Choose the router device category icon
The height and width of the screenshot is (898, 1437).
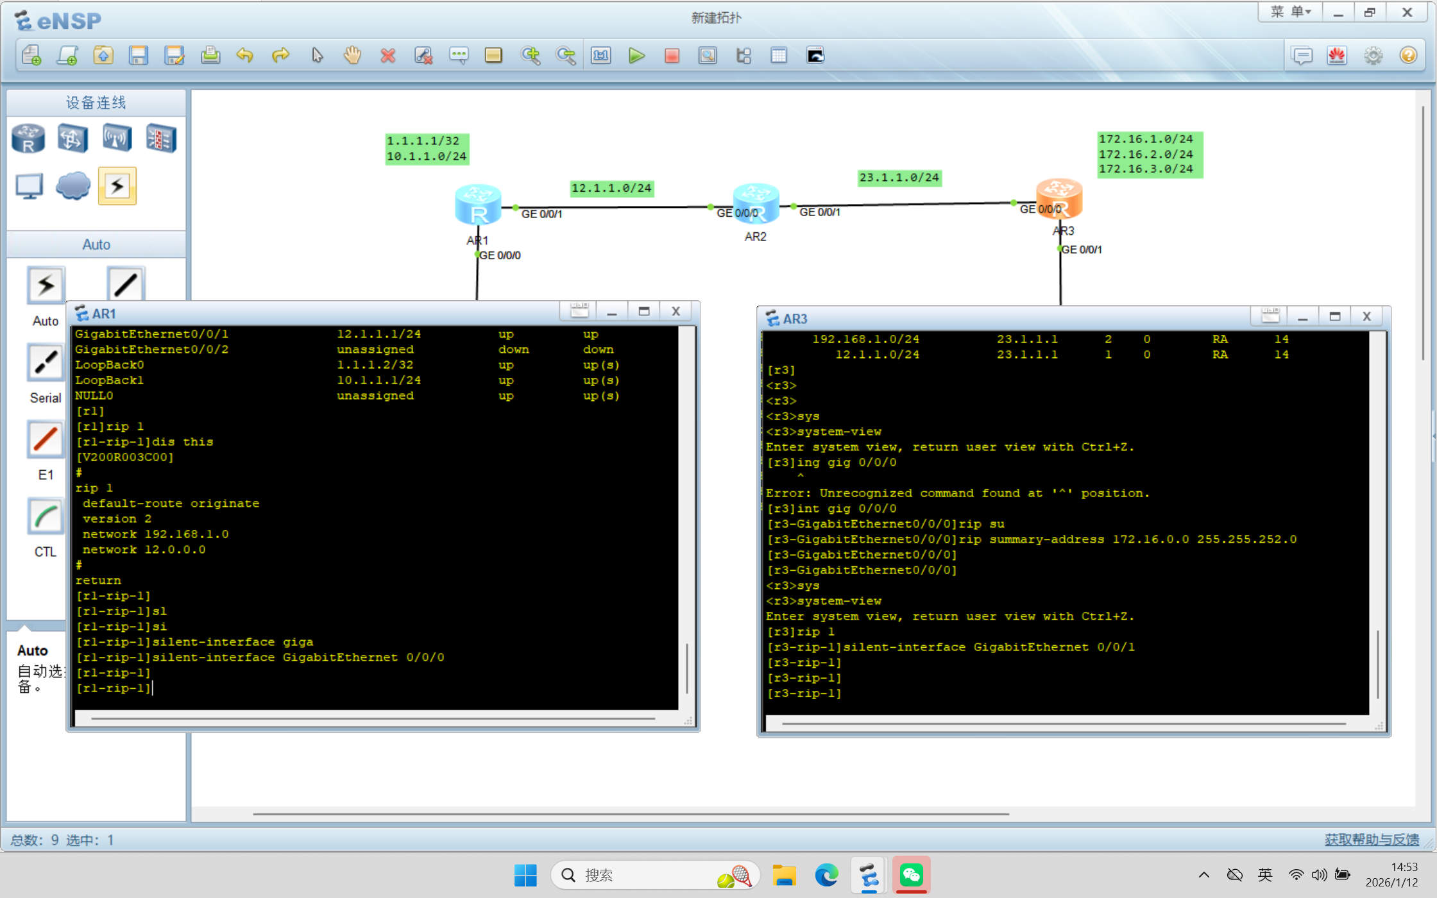tap(28, 138)
